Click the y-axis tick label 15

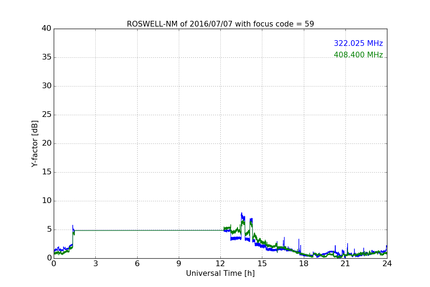[47, 172]
